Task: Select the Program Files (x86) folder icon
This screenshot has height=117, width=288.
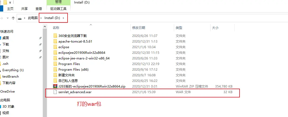Action: point(55,69)
